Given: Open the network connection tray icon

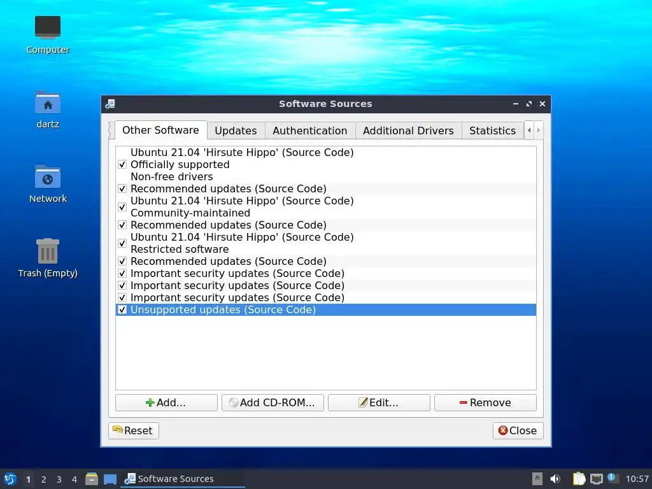Looking at the screenshot, I should tap(596, 479).
